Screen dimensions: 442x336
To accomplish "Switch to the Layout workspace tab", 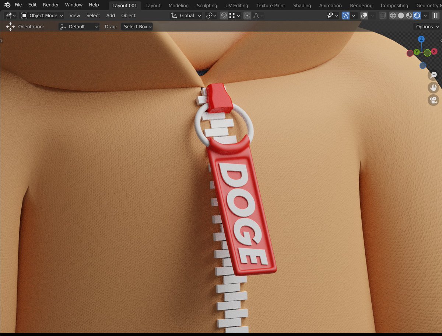I will point(153,6).
